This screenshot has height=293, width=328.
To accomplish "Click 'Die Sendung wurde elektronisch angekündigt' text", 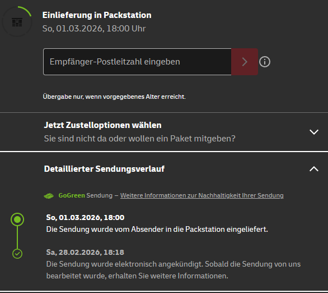I will pos(125,264).
